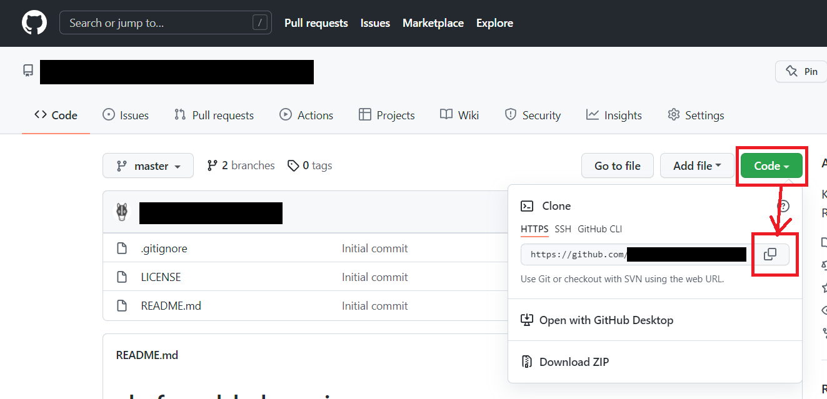Viewport: 827px width, 399px height.
Task: Click the repository book icon
Action: point(28,71)
